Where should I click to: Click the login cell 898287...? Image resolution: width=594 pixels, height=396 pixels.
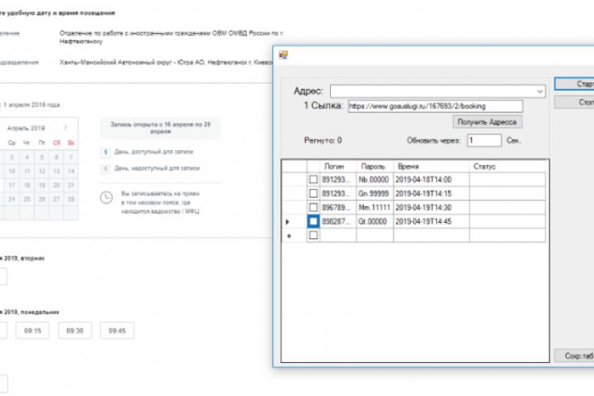pos(338,222)
